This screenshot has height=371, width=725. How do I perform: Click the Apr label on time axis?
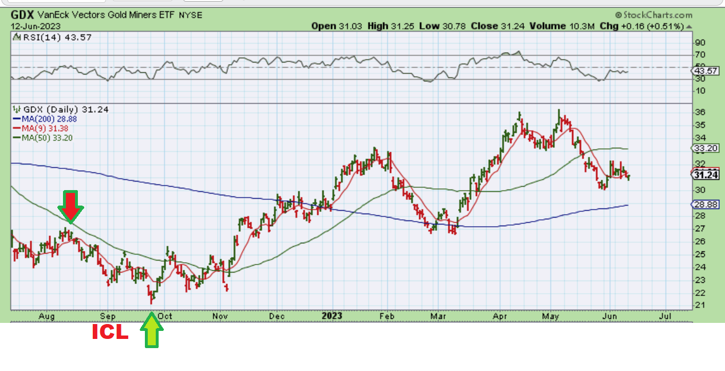(x=500, y=316)
